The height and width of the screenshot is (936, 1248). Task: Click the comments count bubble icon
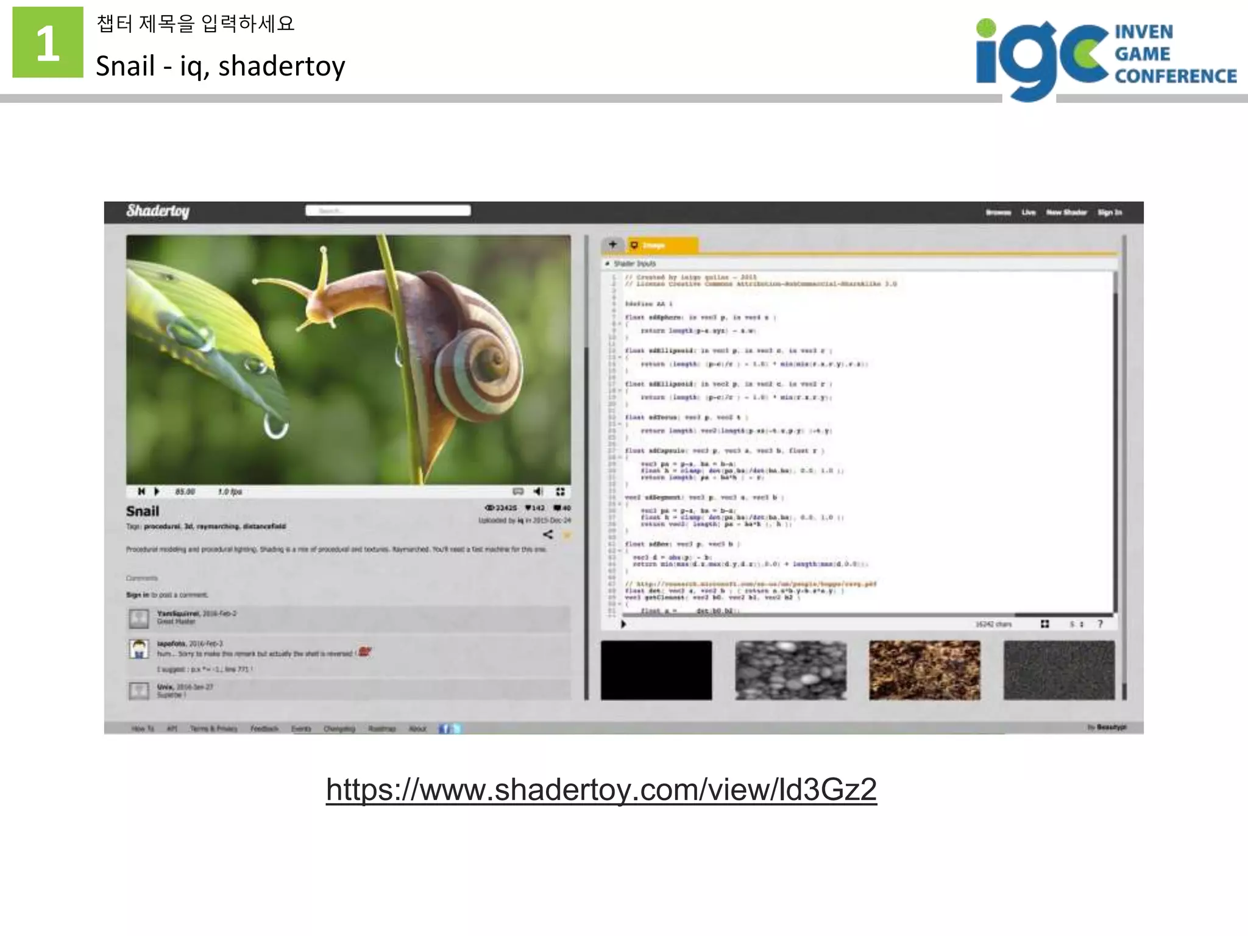(558, 508)
